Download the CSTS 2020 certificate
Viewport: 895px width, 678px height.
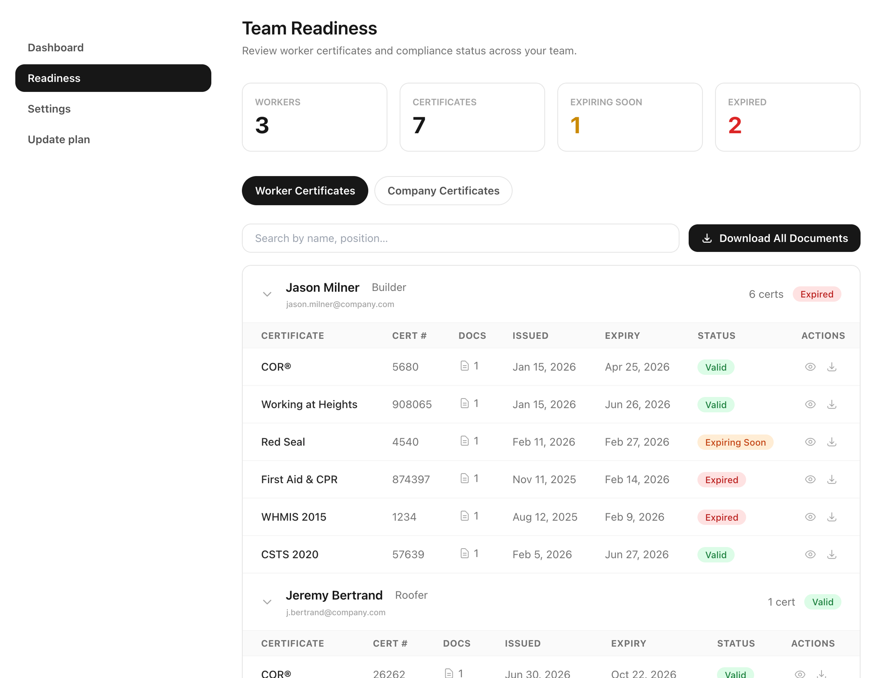tap(832, 554)
